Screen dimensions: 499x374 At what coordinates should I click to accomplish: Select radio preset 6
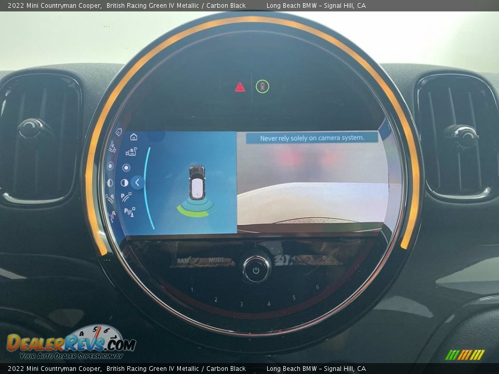317,287
